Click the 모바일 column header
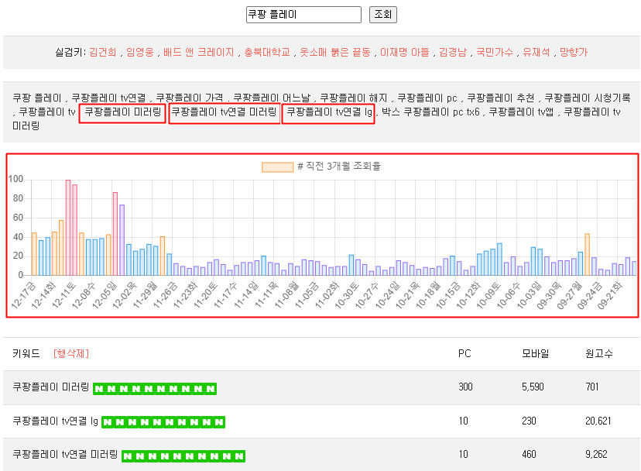The width and height of the screenshot is (641, 471). [536, 353]
